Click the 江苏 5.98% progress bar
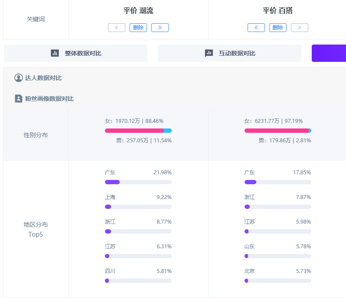The image size is (346, 298). click(278, 231)
